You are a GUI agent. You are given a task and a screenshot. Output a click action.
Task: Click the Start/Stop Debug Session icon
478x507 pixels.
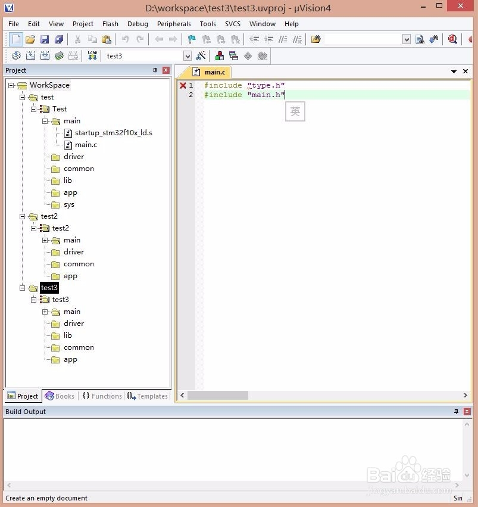pyautogui.click(x=452, y=39)
